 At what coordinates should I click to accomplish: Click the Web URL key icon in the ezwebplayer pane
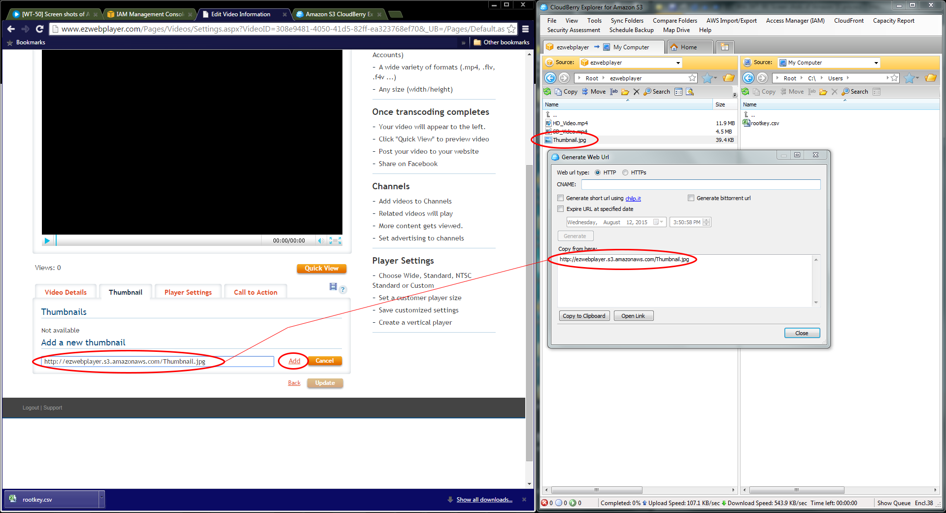click(690, 92)
